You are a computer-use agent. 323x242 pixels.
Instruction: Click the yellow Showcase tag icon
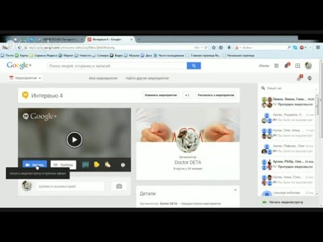pos(97,165)
